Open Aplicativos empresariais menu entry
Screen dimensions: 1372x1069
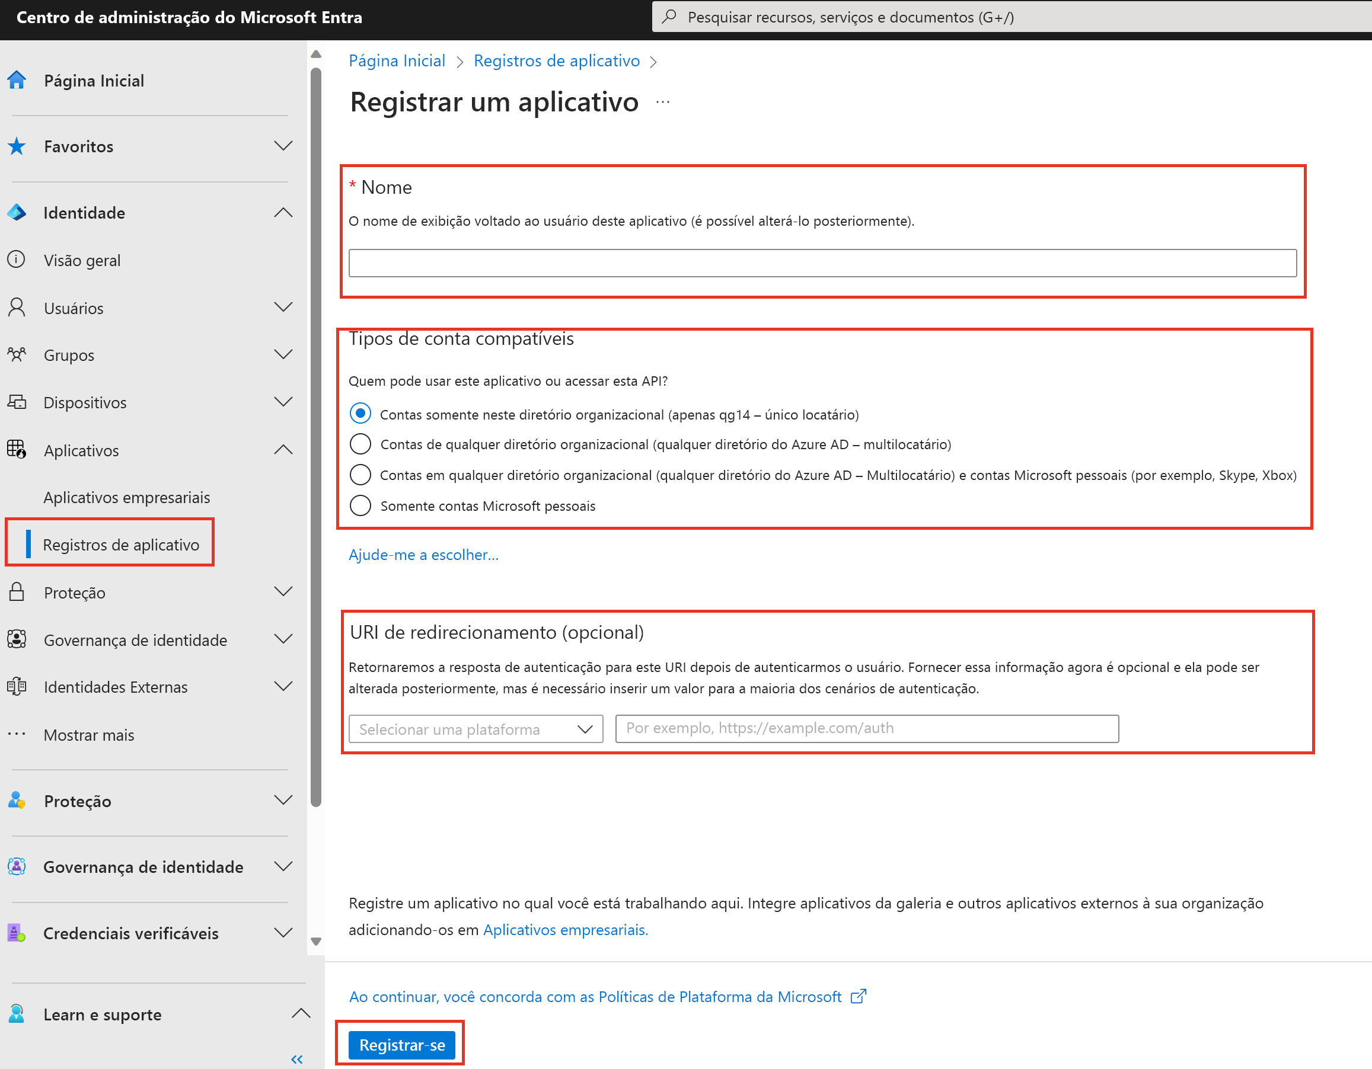pos(126,497)
